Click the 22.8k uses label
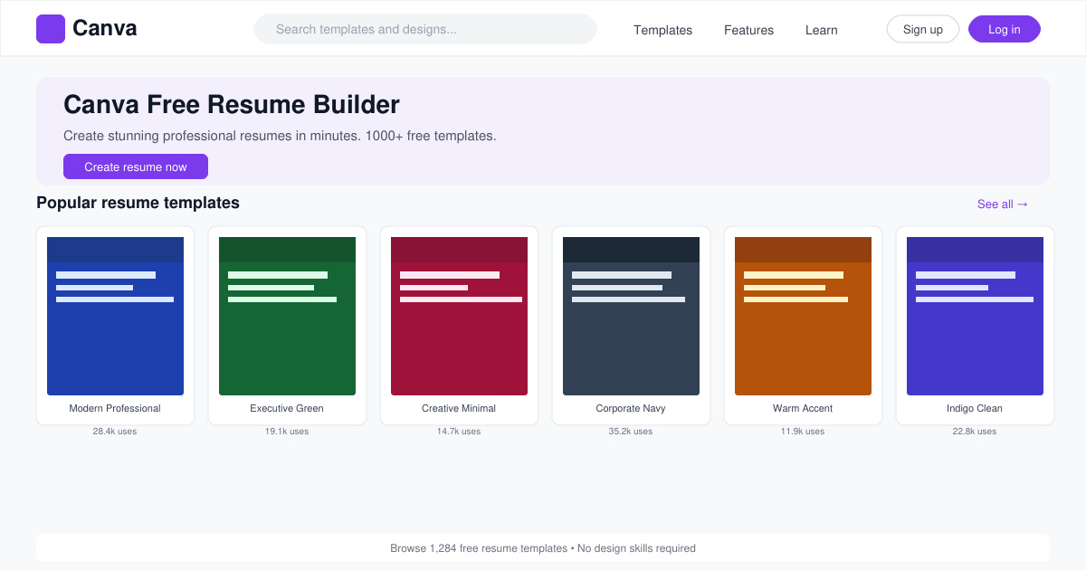1086x570 pixels. click(975, 432)
